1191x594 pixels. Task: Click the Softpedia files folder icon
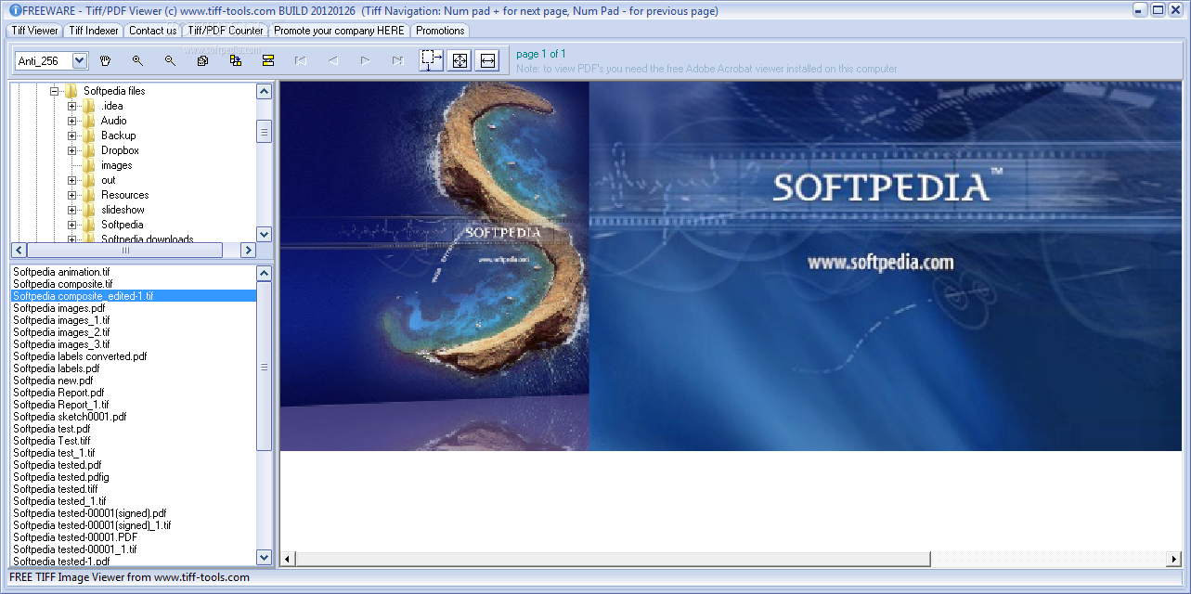(x=71, y=91)
